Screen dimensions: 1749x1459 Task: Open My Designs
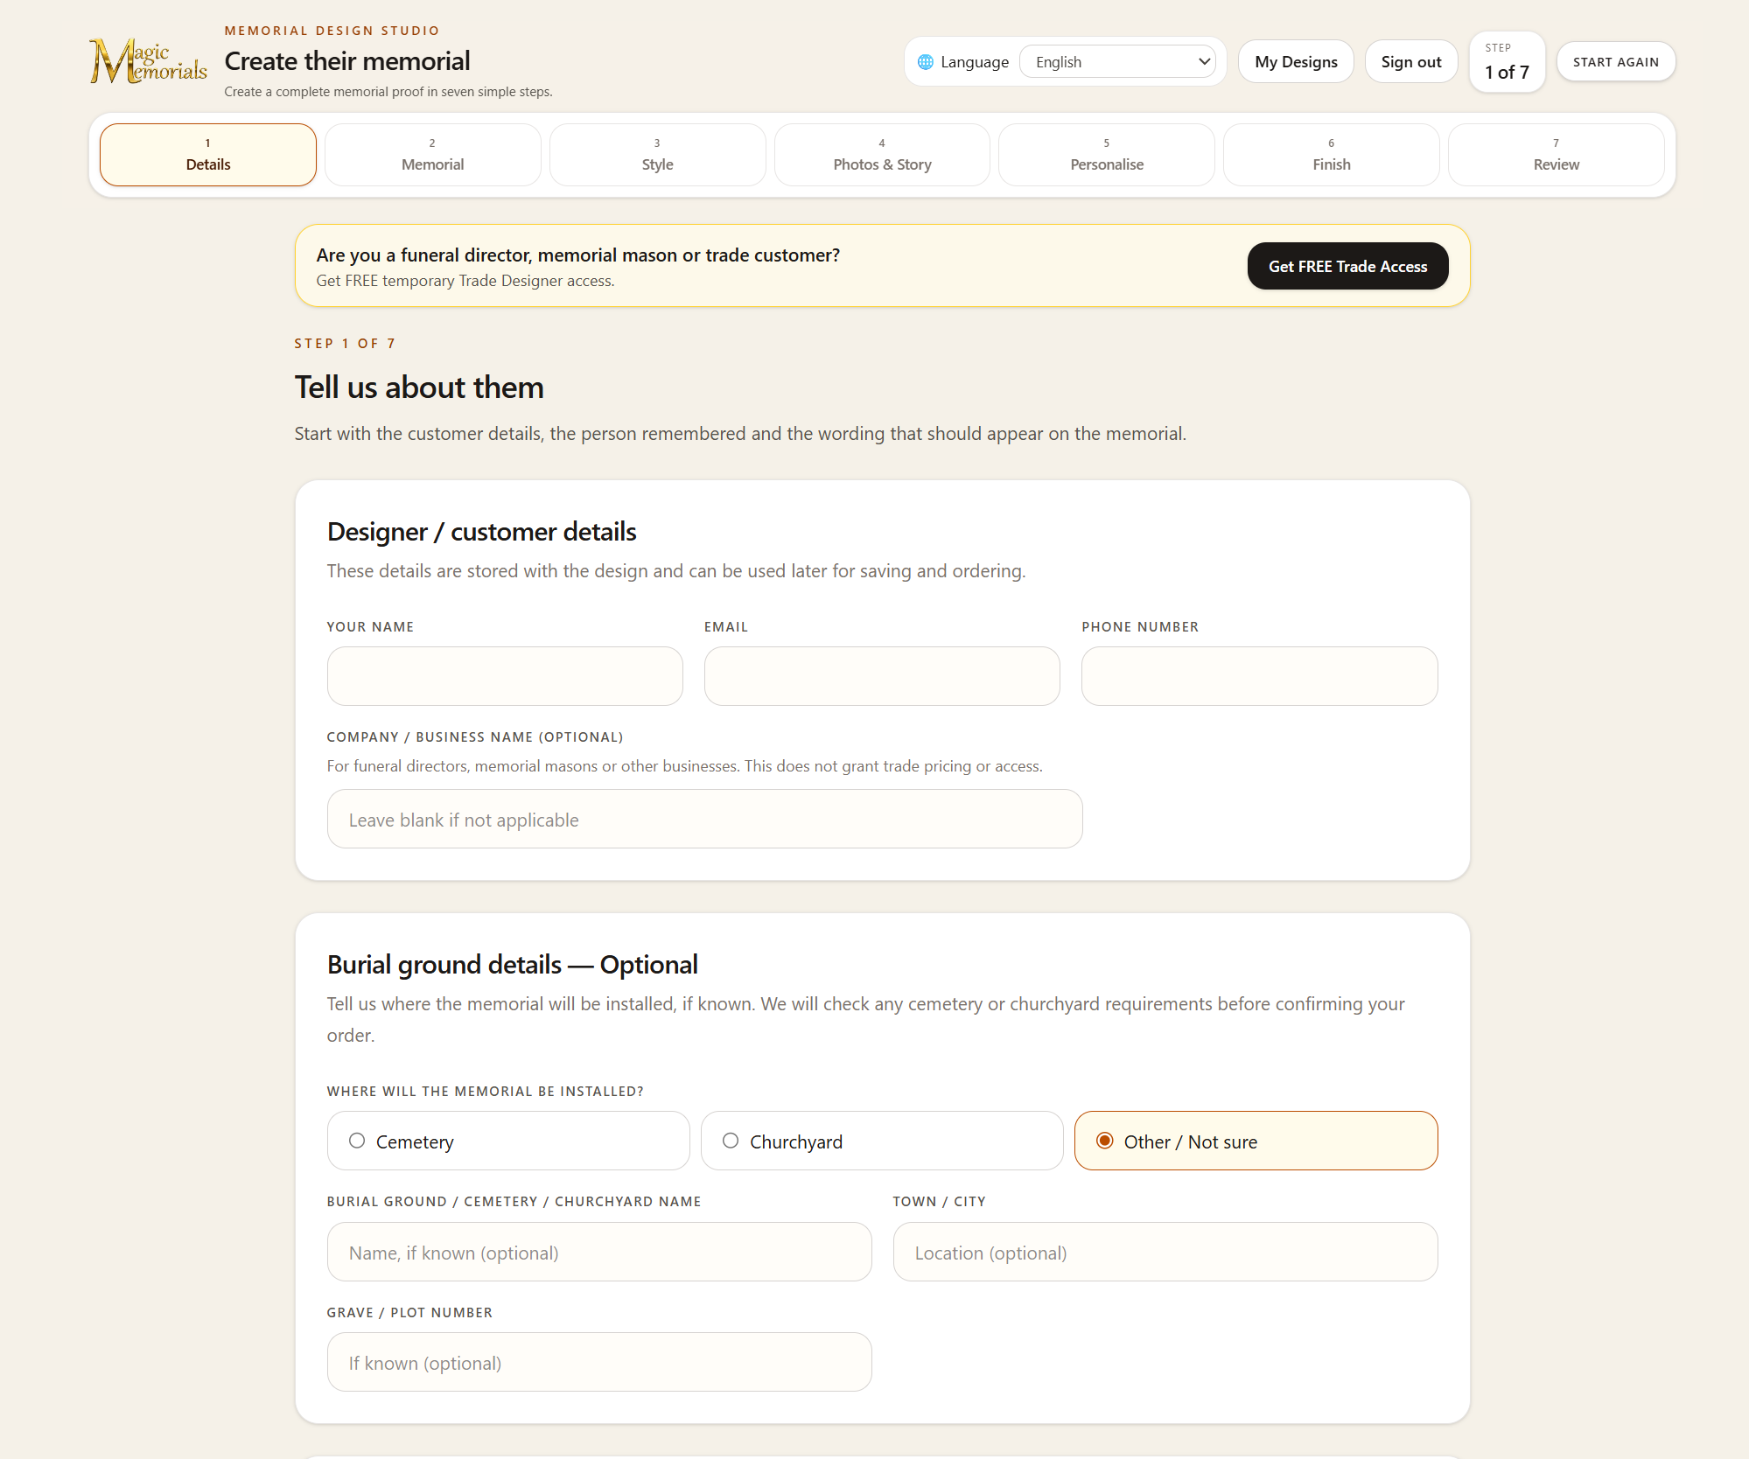[x=1296, y=62]
